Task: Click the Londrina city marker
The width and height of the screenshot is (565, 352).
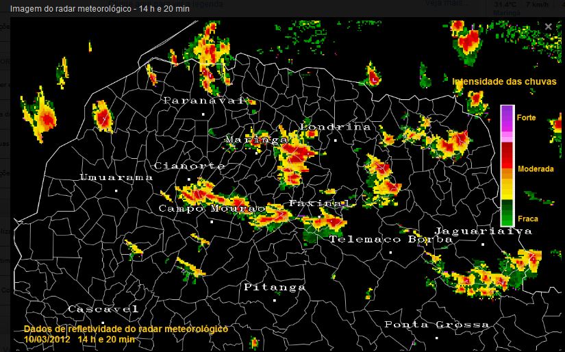Action: [336, 140]
